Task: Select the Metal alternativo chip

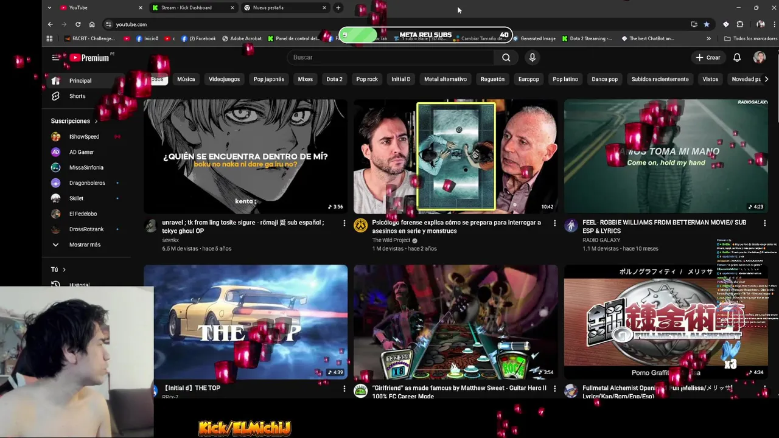Action: click(445, 79)
